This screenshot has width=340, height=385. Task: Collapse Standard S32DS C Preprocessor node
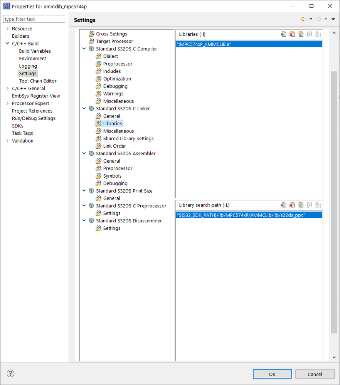coord(84,206)
